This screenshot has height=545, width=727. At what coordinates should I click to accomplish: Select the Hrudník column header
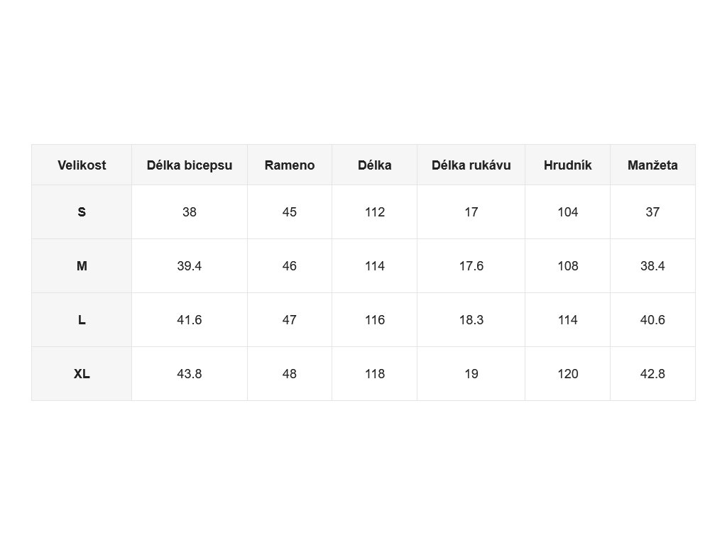(x=567, y=165)
